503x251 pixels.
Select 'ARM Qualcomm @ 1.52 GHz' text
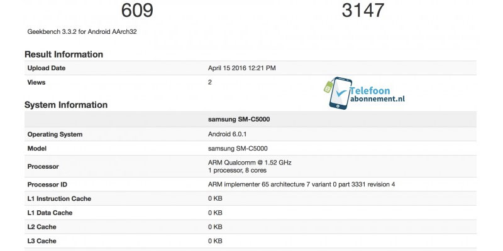[x=250, y=163]
